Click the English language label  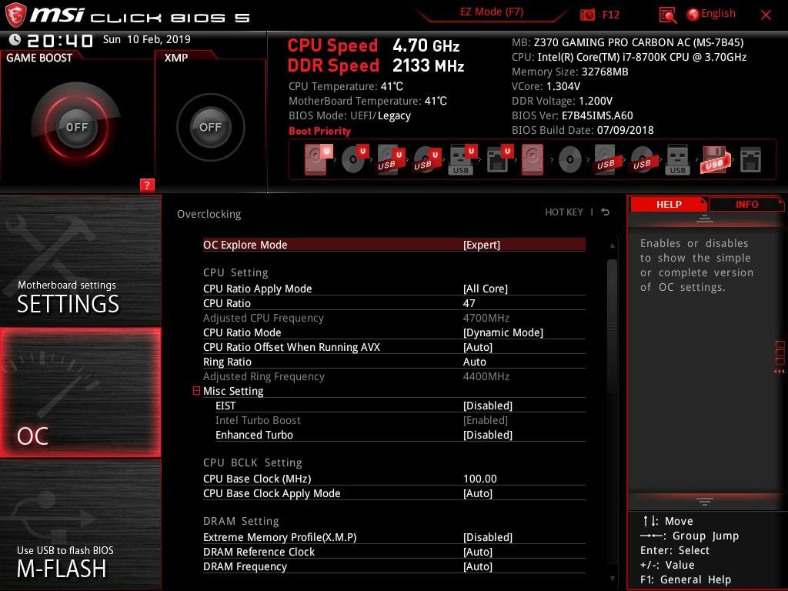click(x=718, y=14)
